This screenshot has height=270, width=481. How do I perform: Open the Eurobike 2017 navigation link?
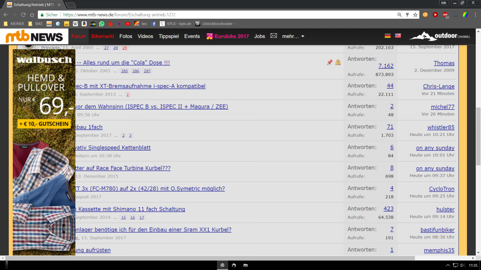228,36
